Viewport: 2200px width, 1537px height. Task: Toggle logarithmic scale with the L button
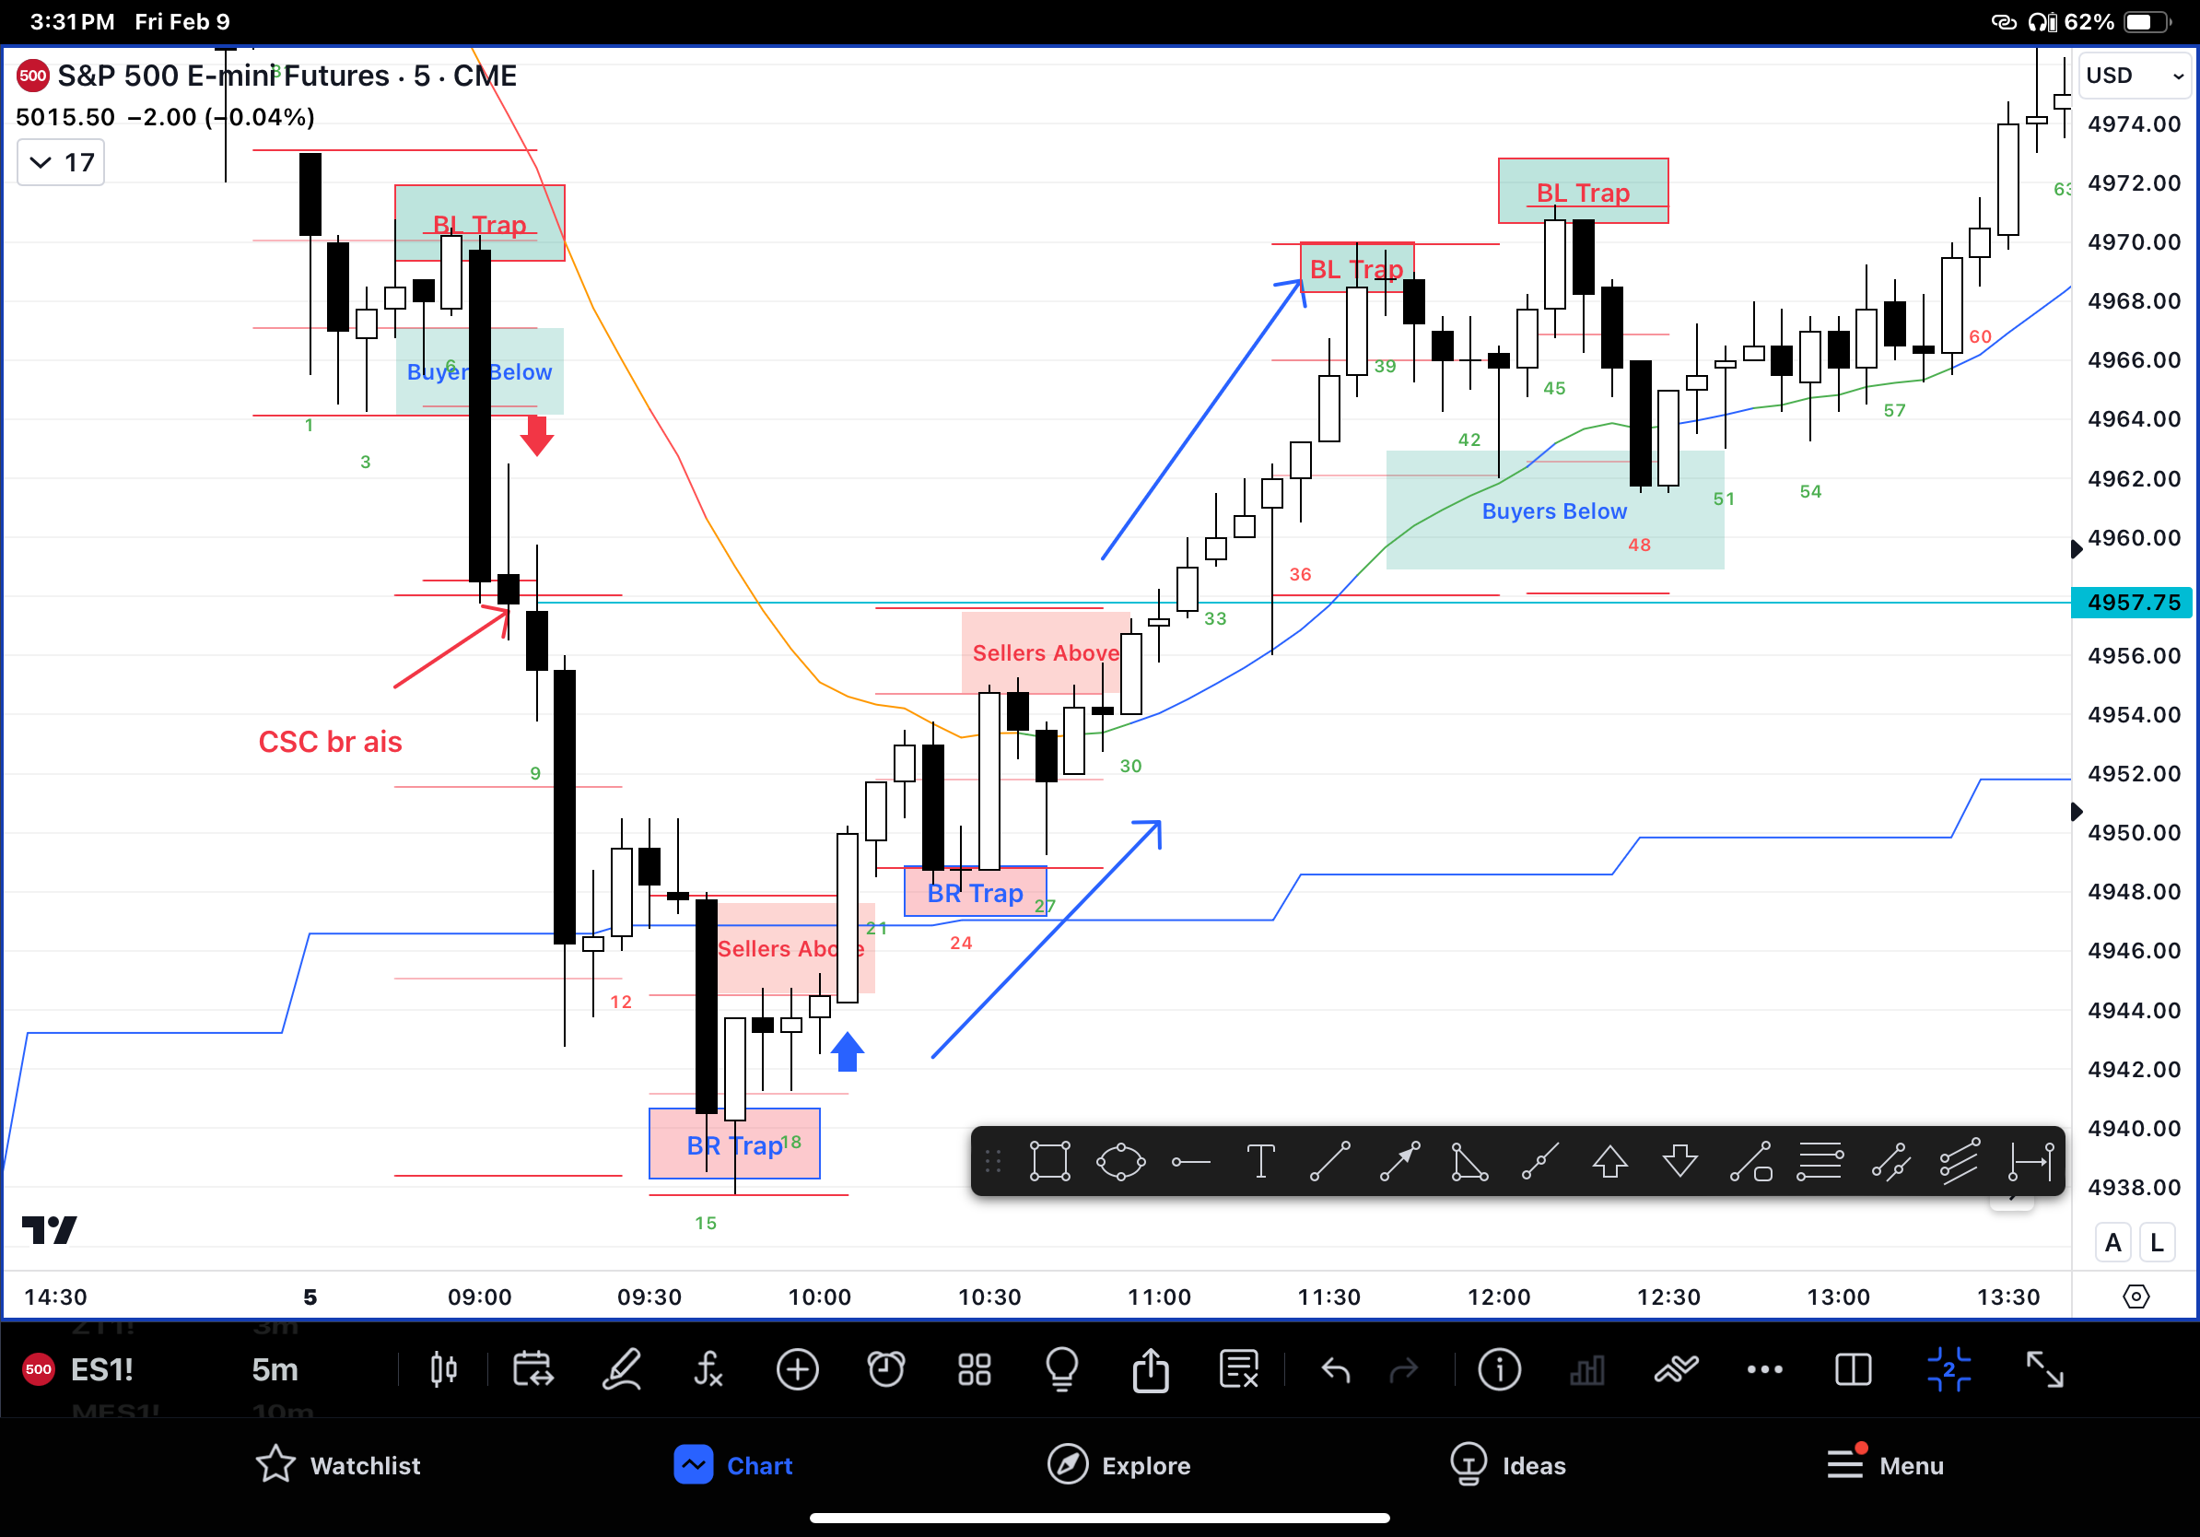2157,1242
